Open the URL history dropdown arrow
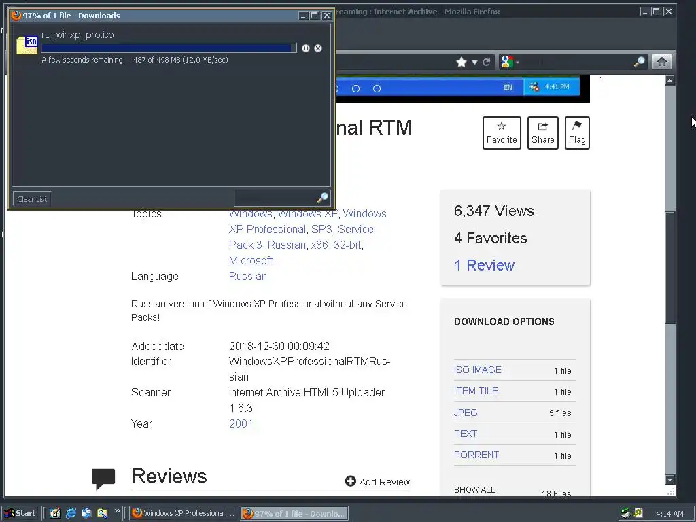 pyautogui.click(x=474, y=62)
